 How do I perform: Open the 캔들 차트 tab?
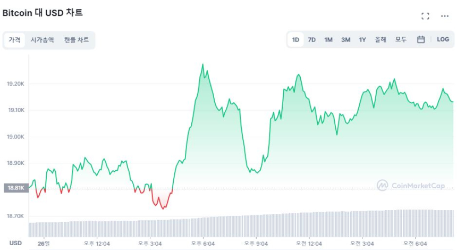click(x=77, y=40)
